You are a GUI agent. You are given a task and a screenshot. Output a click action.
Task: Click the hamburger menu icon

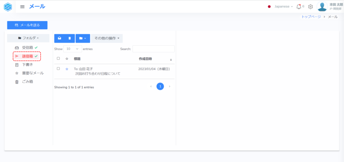[x=23, y=7]
